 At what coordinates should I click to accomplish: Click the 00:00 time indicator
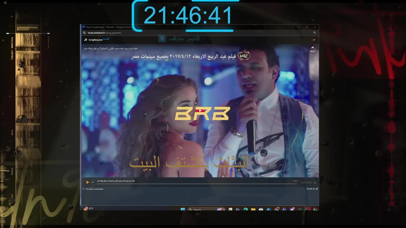(295, 181)
